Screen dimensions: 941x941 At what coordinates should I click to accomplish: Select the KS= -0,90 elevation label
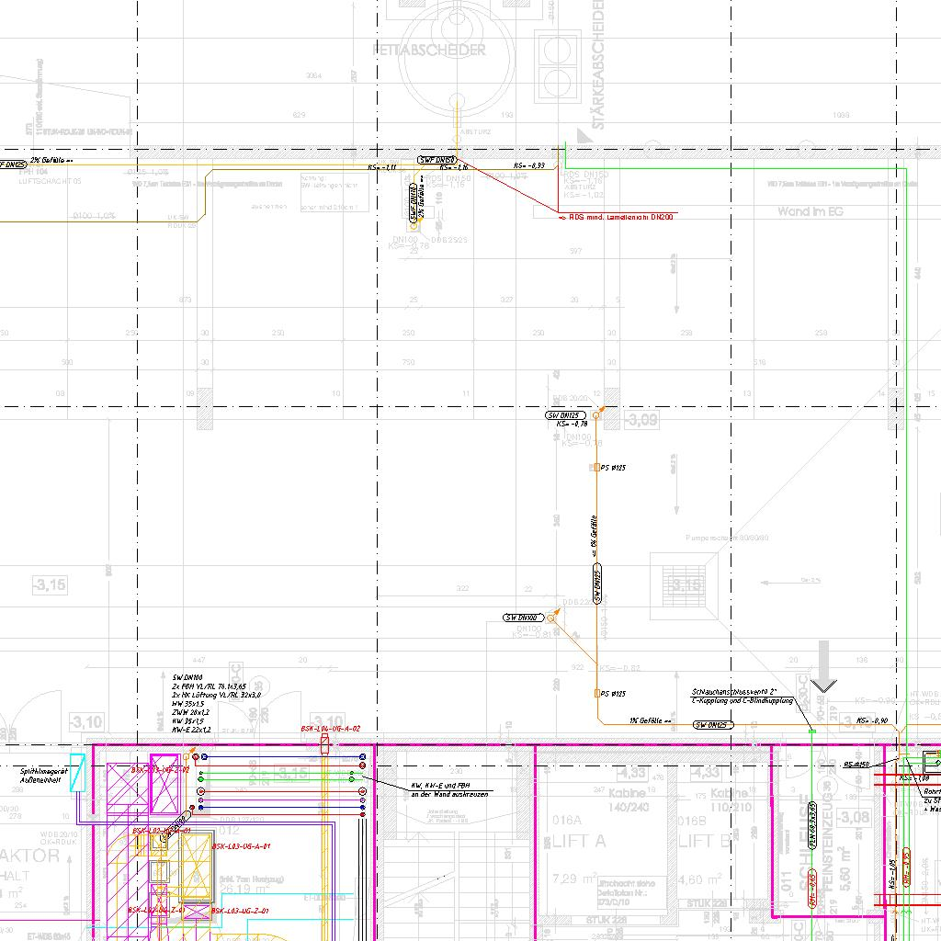[x=872, y=720]
